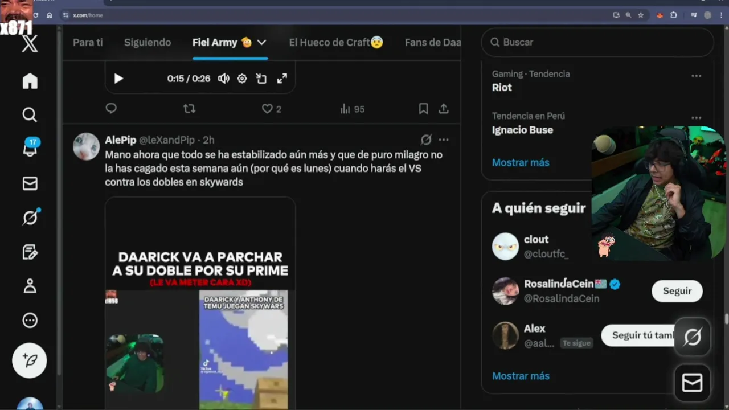Reply to the post with comment icon
The image size is (729, 410).
click(x=111, y=108)
